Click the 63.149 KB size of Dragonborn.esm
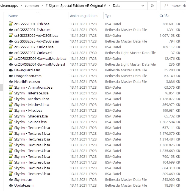 click(x=172, y=76)
